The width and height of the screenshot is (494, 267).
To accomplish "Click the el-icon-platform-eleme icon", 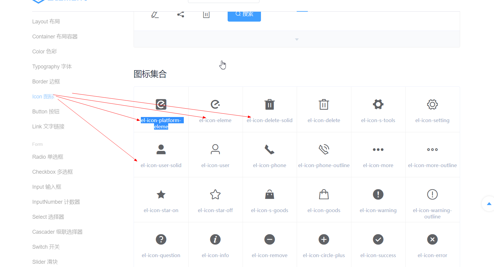I will click(161, 104).
